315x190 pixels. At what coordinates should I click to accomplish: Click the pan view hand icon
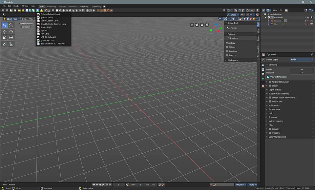point(202,25)
